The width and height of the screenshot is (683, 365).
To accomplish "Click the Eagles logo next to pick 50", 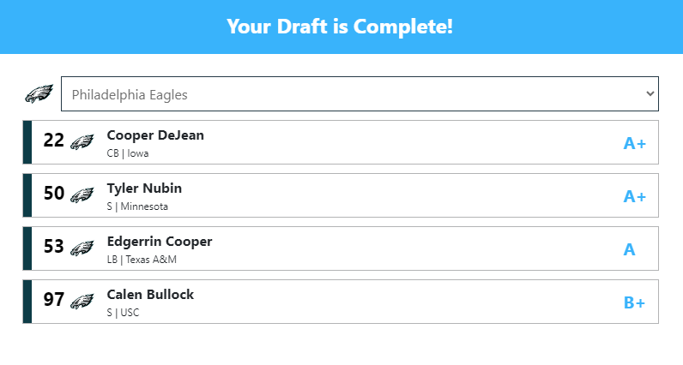I will click(82, 195).
